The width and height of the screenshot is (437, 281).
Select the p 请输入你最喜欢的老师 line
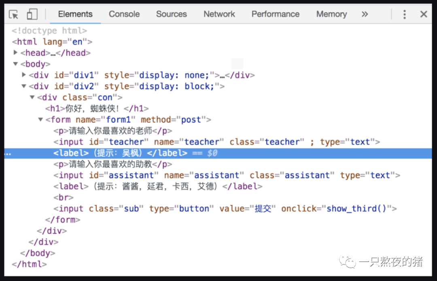(x=113, y=131)
